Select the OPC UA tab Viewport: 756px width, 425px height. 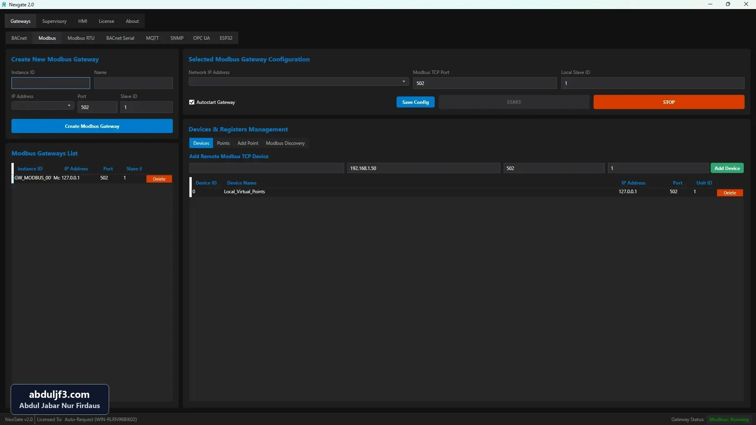tap(201, 38)
